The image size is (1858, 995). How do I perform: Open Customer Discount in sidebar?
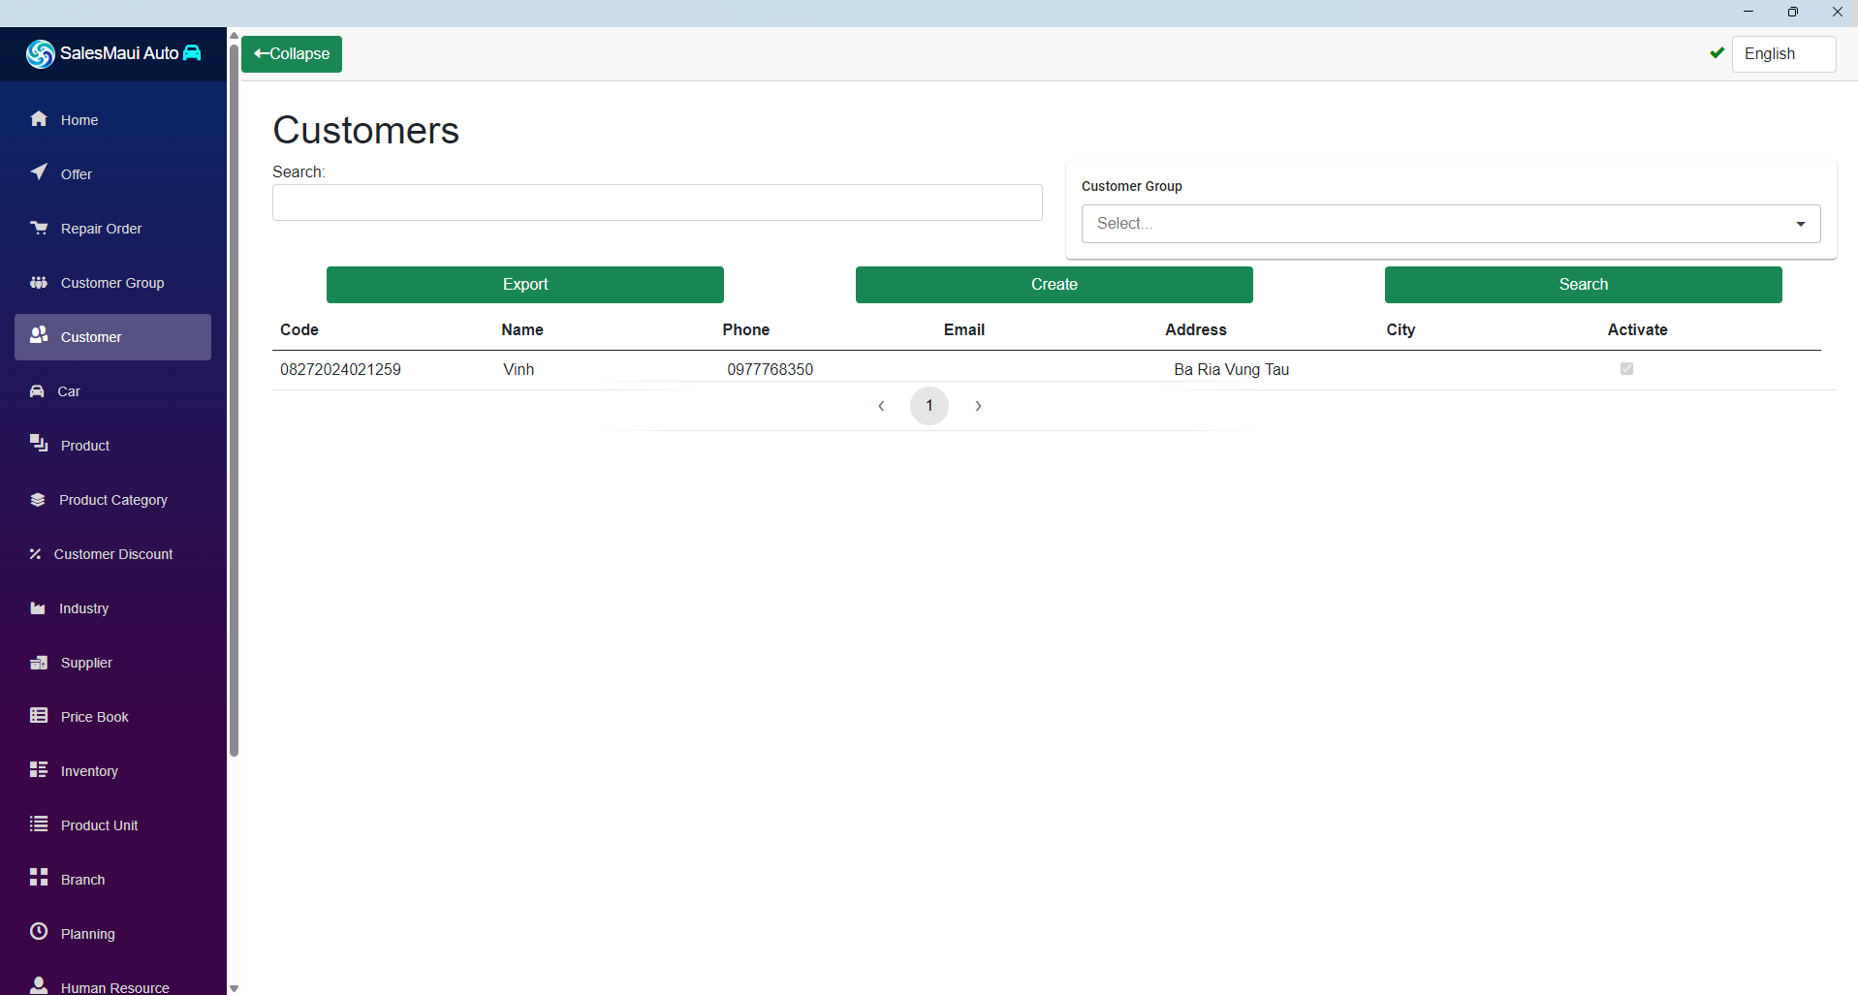click(x=112, y=554)
